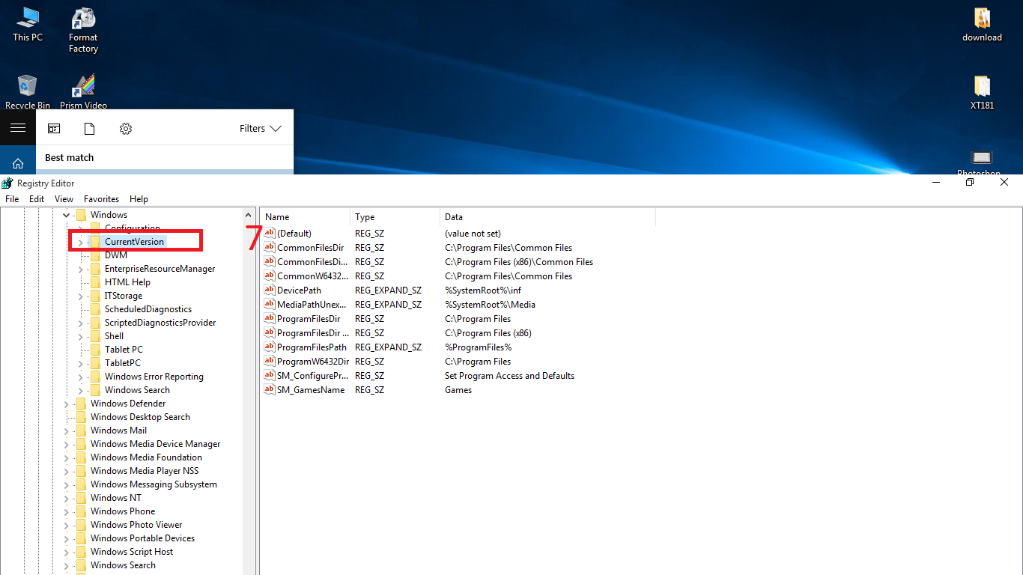Click the string icon beside MediaPathUnex...
The width and height of the screenshot is (1023, 575).
pos(270,305)
